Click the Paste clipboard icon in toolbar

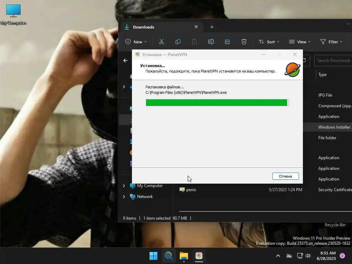coord(195,42)
